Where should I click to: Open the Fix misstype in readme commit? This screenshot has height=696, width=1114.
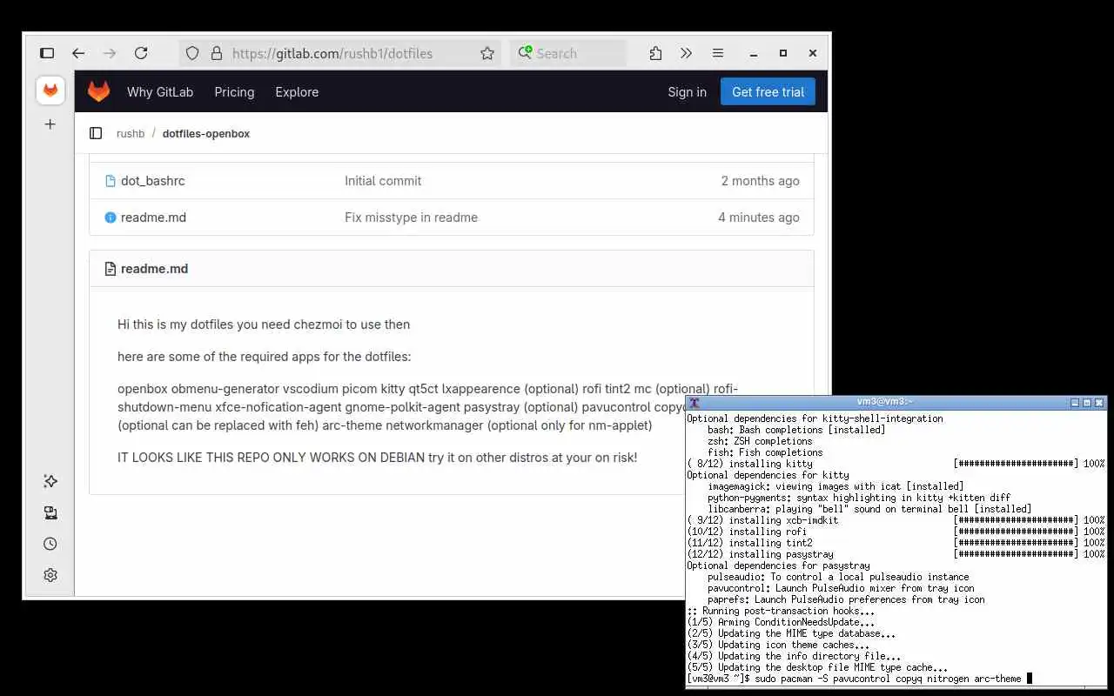coord(411,217)
